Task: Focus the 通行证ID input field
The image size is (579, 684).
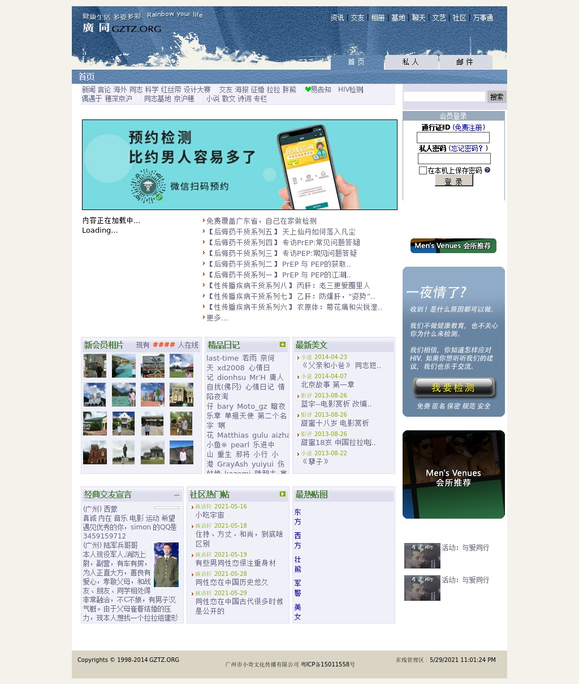Action: [453, 138]
